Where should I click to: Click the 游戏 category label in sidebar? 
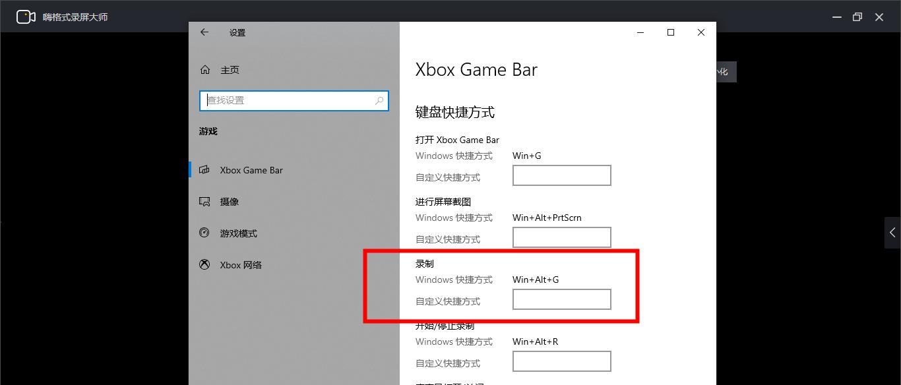(208, 131)
